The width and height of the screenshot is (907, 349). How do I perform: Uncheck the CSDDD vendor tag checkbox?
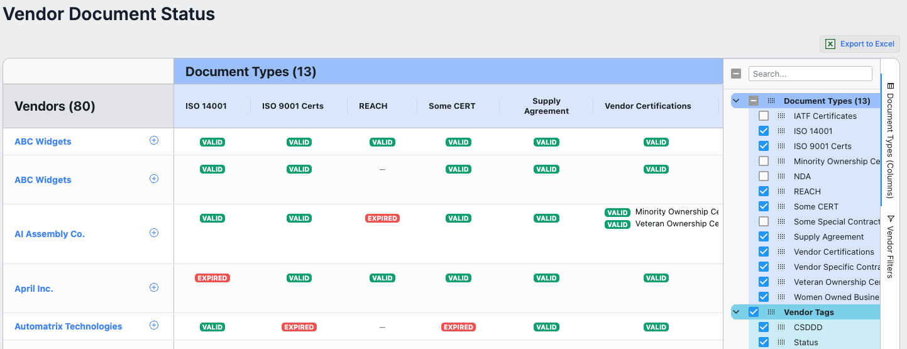[764, 327]
